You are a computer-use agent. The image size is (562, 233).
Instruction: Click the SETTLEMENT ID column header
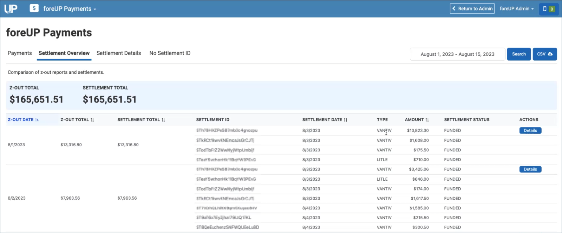213,120
